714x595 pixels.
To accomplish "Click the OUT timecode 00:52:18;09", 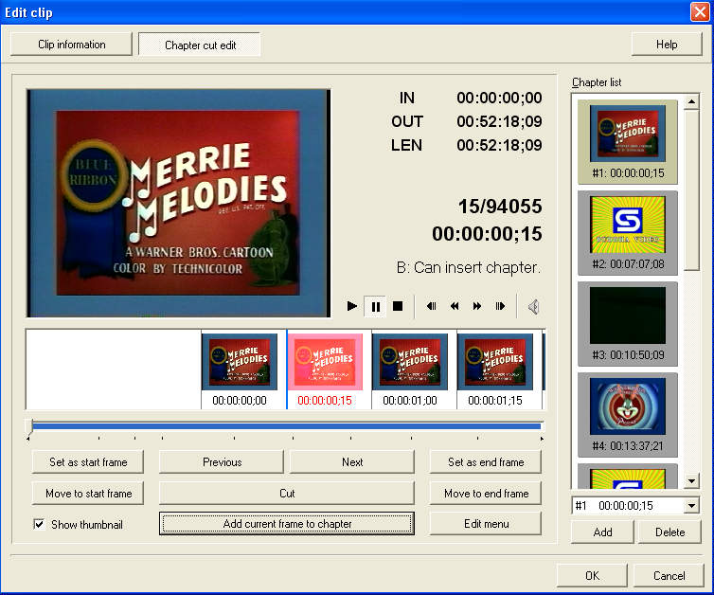I will [x=499, y=121].
